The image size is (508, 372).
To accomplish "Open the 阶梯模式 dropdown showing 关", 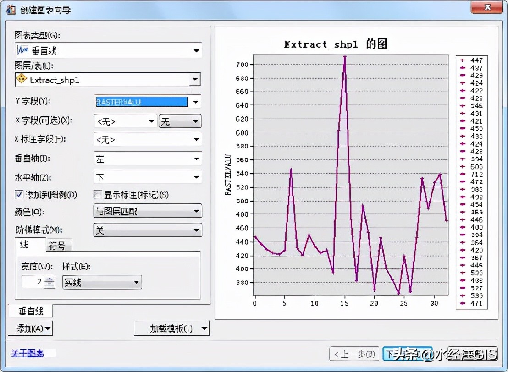I will (x=148, y=230).
